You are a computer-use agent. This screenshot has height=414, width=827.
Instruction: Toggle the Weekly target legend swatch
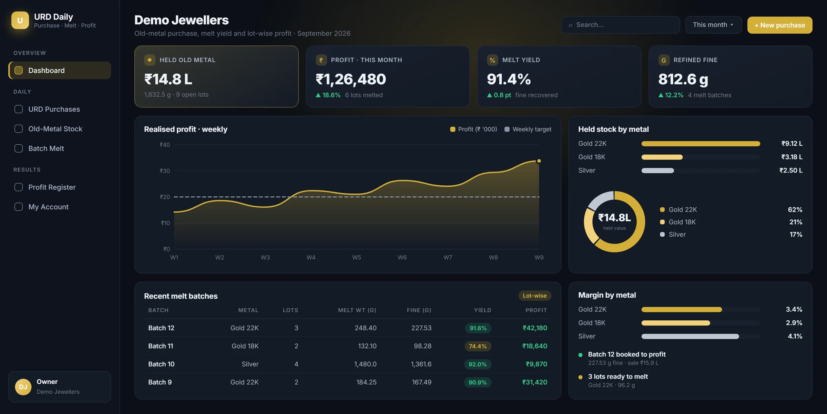tap(507, 129)
